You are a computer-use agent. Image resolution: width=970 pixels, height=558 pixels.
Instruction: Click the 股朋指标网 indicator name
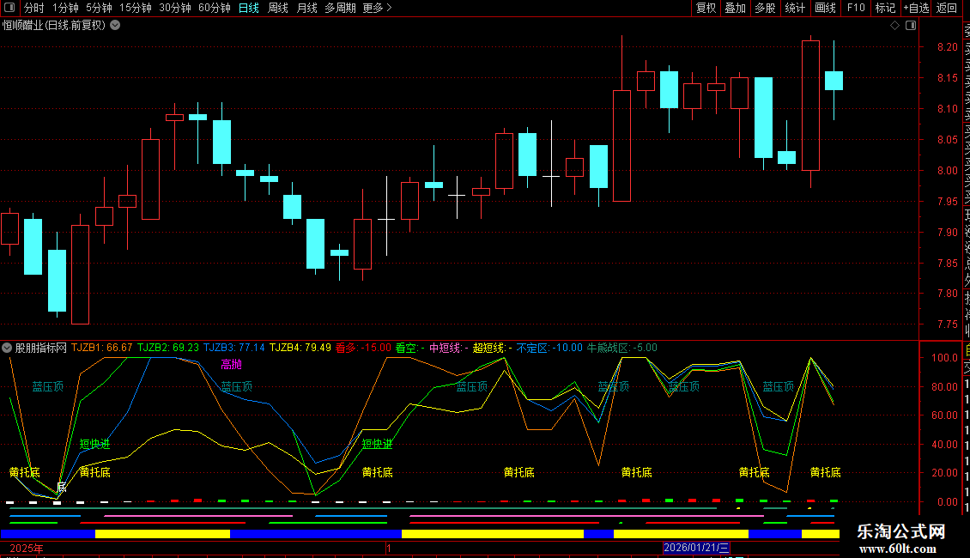point(41,348)
